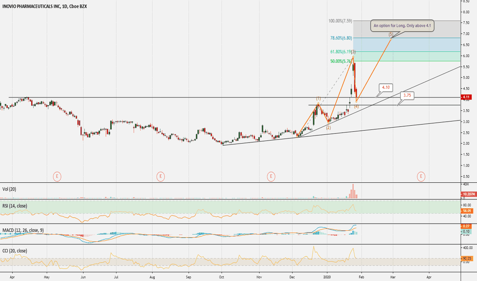Click the earnings E marker between May and Jun
Screen dimensions: 477x281
[57, 176]
